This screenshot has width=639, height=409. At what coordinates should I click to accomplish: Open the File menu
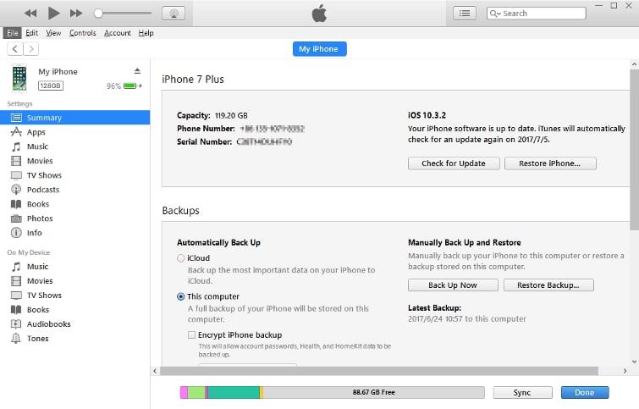click(x=12, y=33)
